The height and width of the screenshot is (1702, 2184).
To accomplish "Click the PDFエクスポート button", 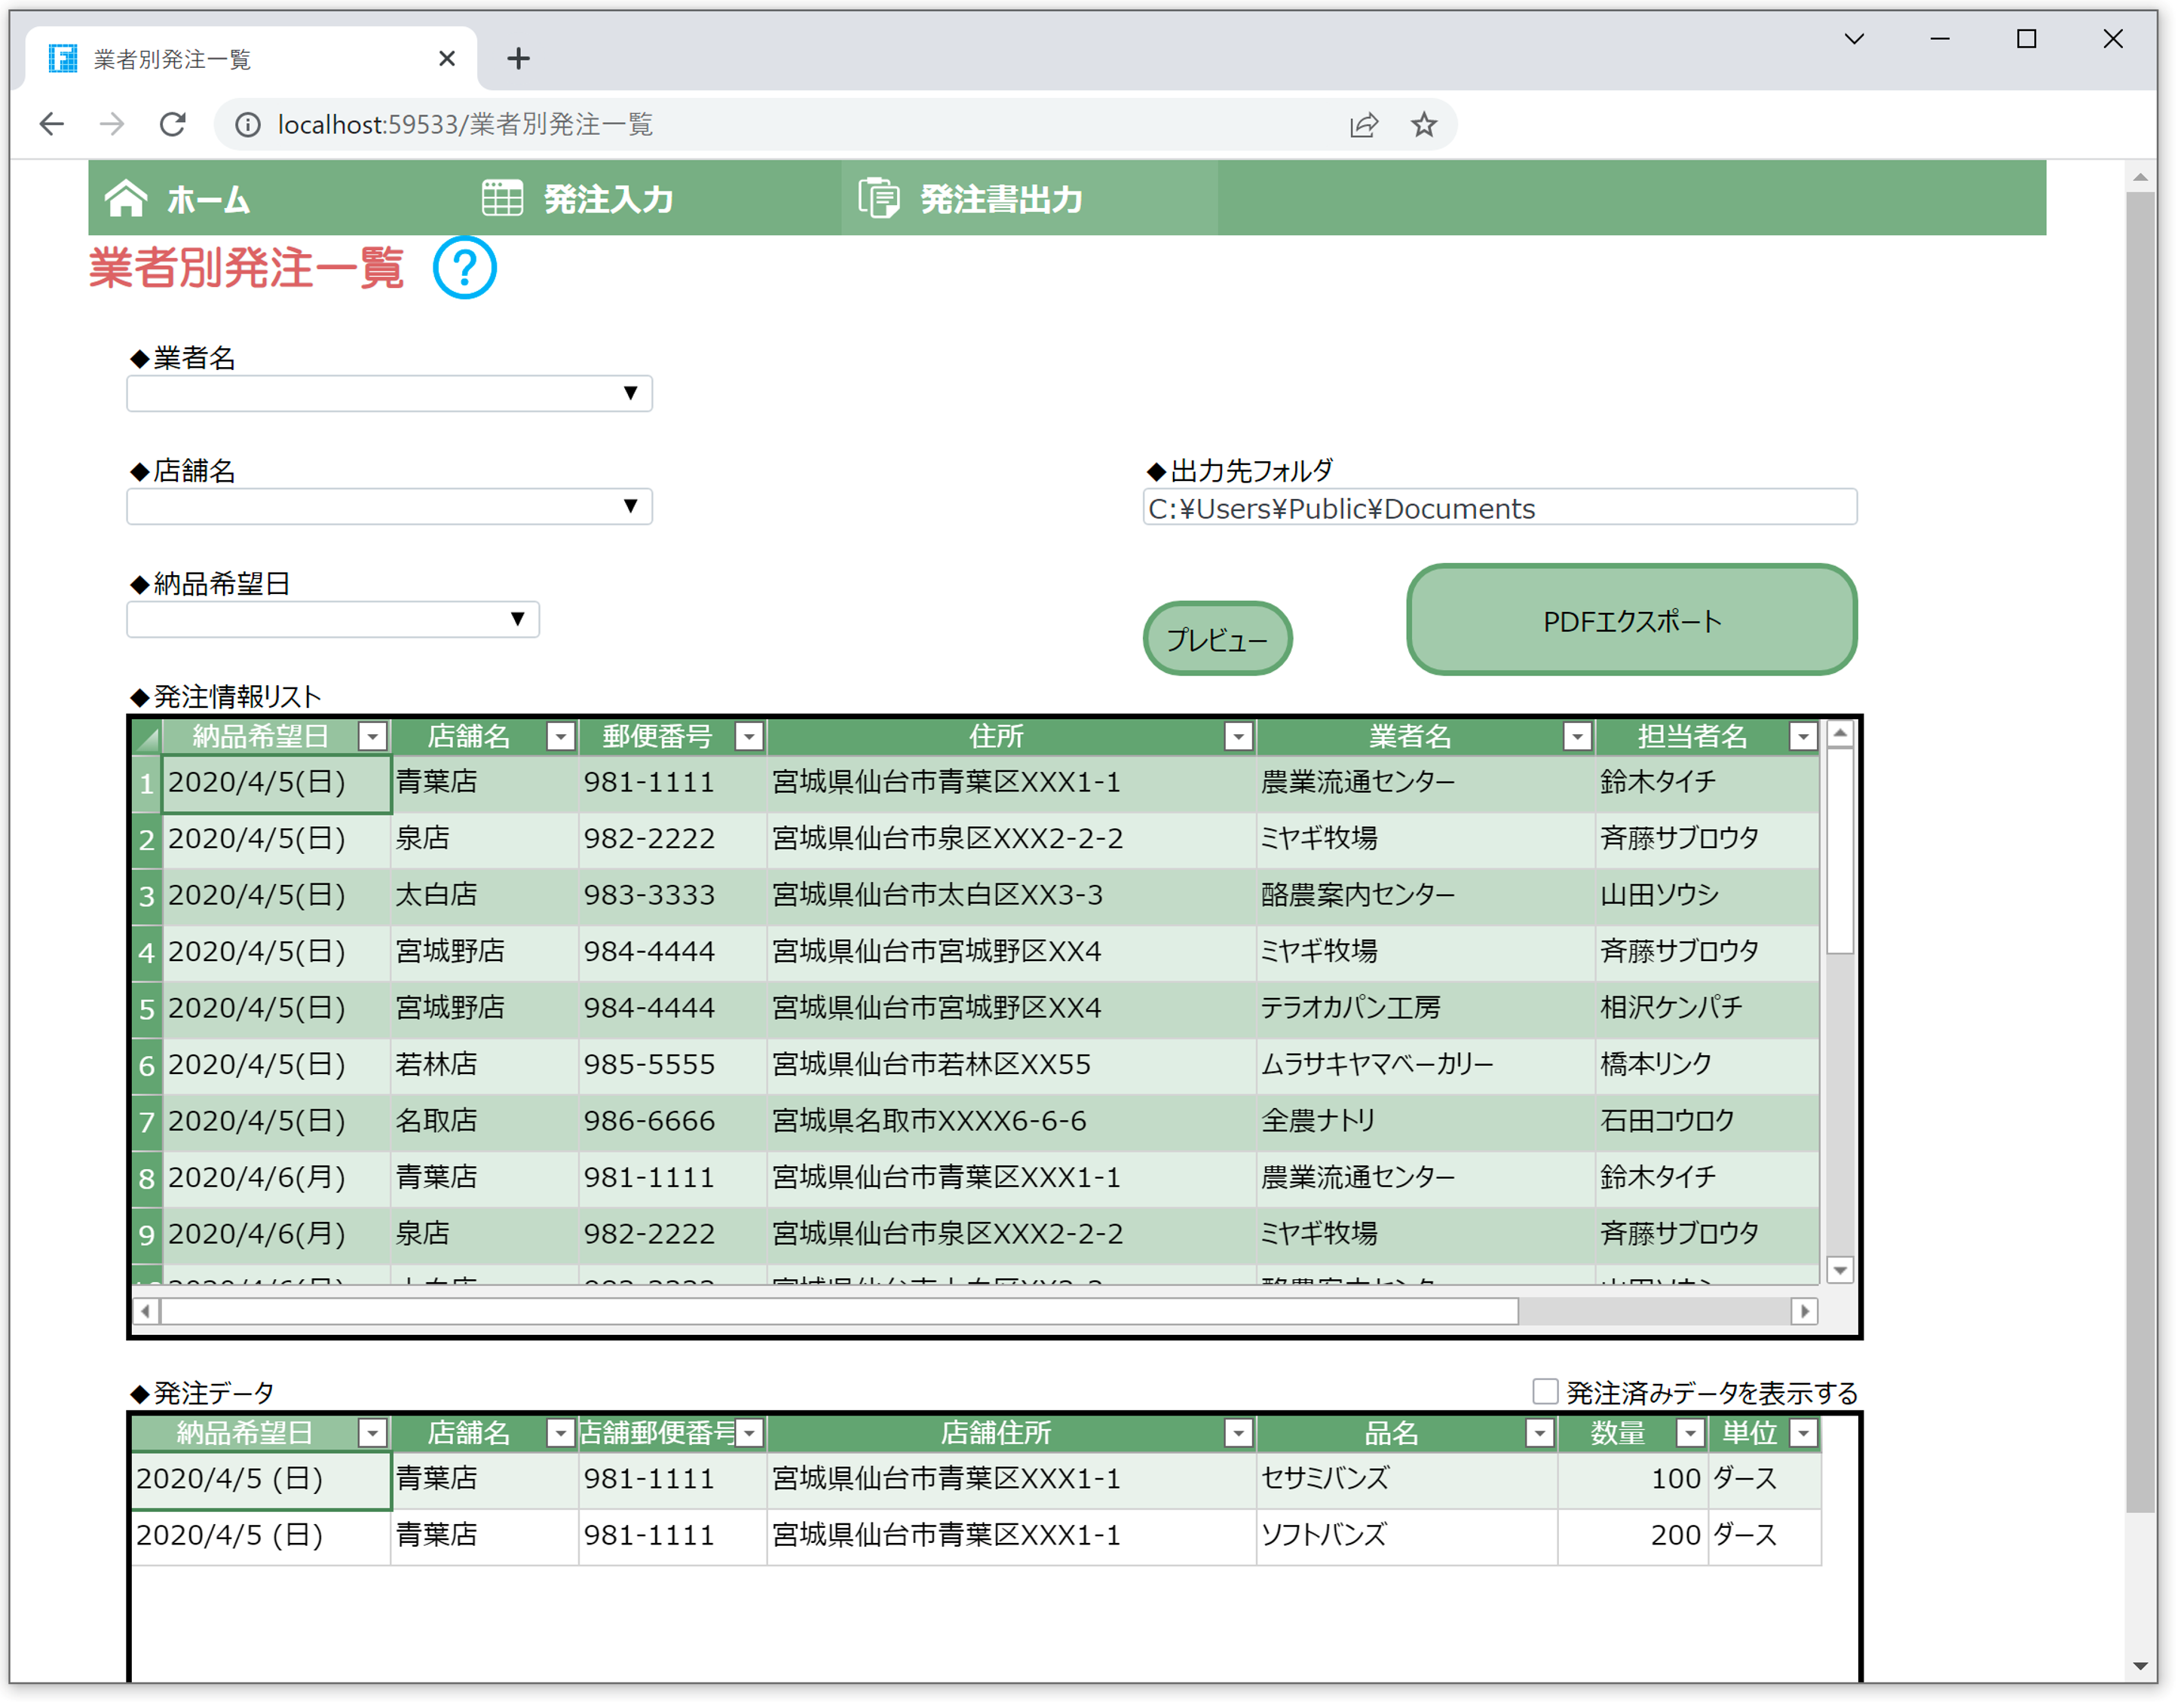I will pos(1631,620).
